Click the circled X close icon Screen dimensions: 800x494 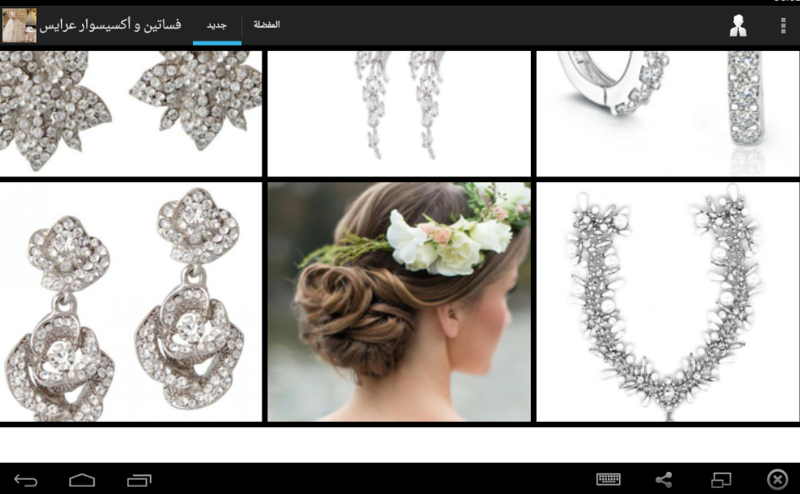pos(777,480)
